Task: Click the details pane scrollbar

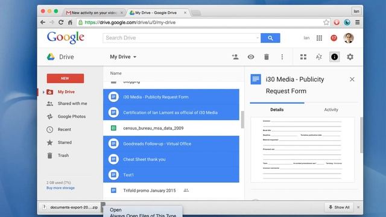Action: coord(361,135)
